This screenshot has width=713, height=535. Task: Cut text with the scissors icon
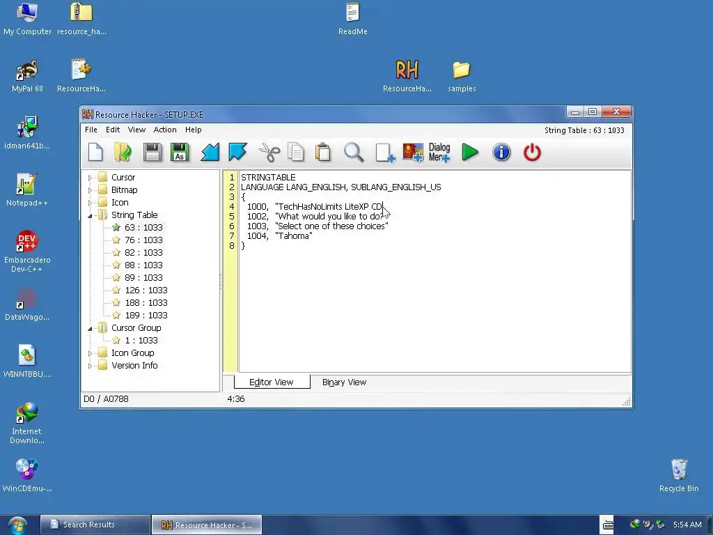click(x=269, y=152)
